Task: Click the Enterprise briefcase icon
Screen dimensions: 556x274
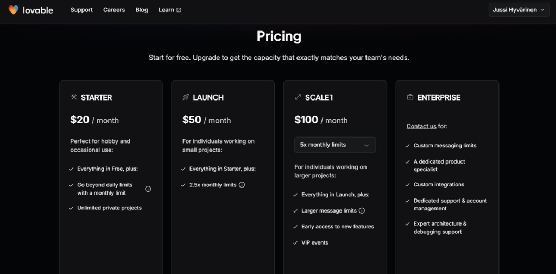Action: pyautogui.click(x=410, y=97)
